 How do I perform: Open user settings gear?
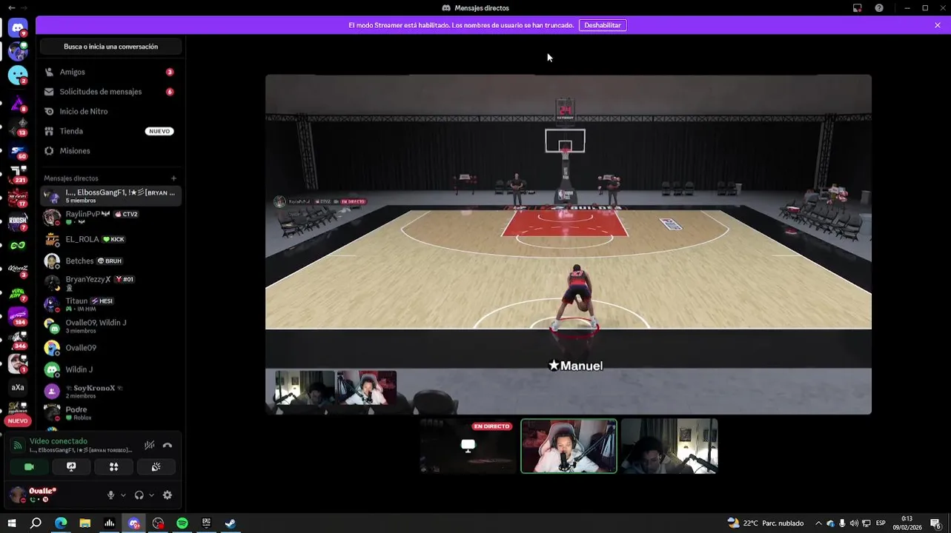[x=168, y=495]
